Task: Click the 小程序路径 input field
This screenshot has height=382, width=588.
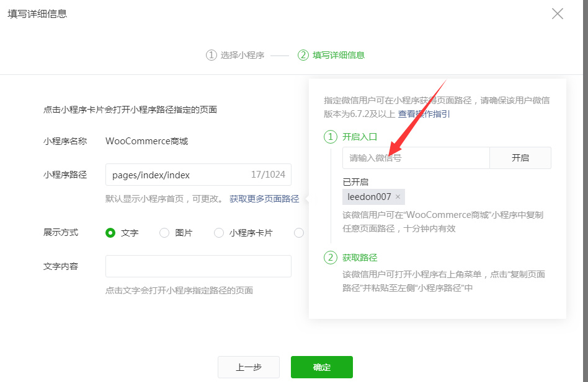Action: click(198, 175)
